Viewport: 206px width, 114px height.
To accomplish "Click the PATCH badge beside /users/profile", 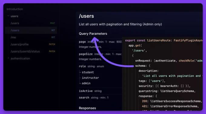I will [x=52, y=44].
